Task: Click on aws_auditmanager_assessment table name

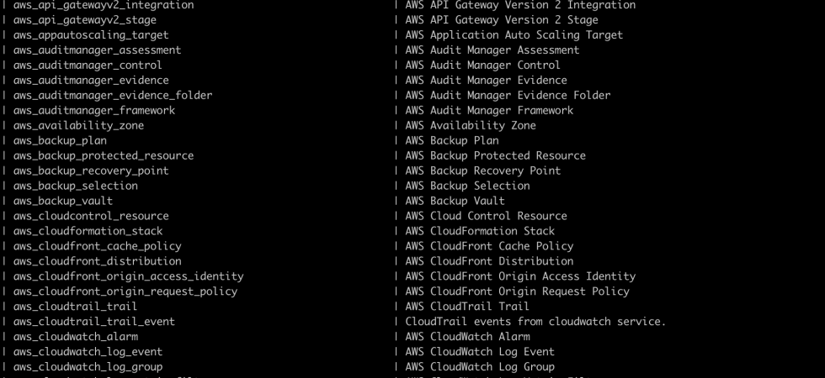Action: tap(98, 50)
